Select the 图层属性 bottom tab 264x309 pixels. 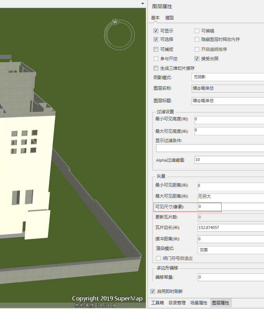point(221,303)
